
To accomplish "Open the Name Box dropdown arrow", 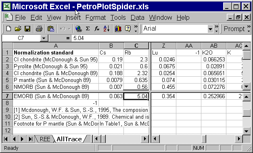I will pos(44,38).
